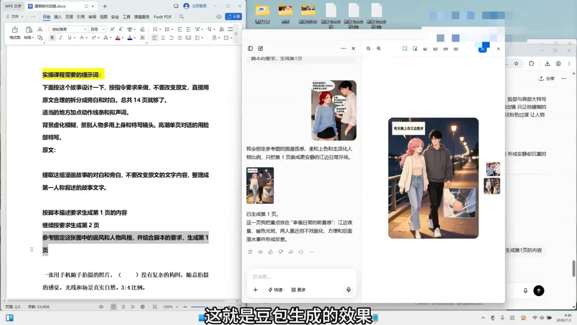Click the Format Painter (格式刷) tool

pos(15,33)
